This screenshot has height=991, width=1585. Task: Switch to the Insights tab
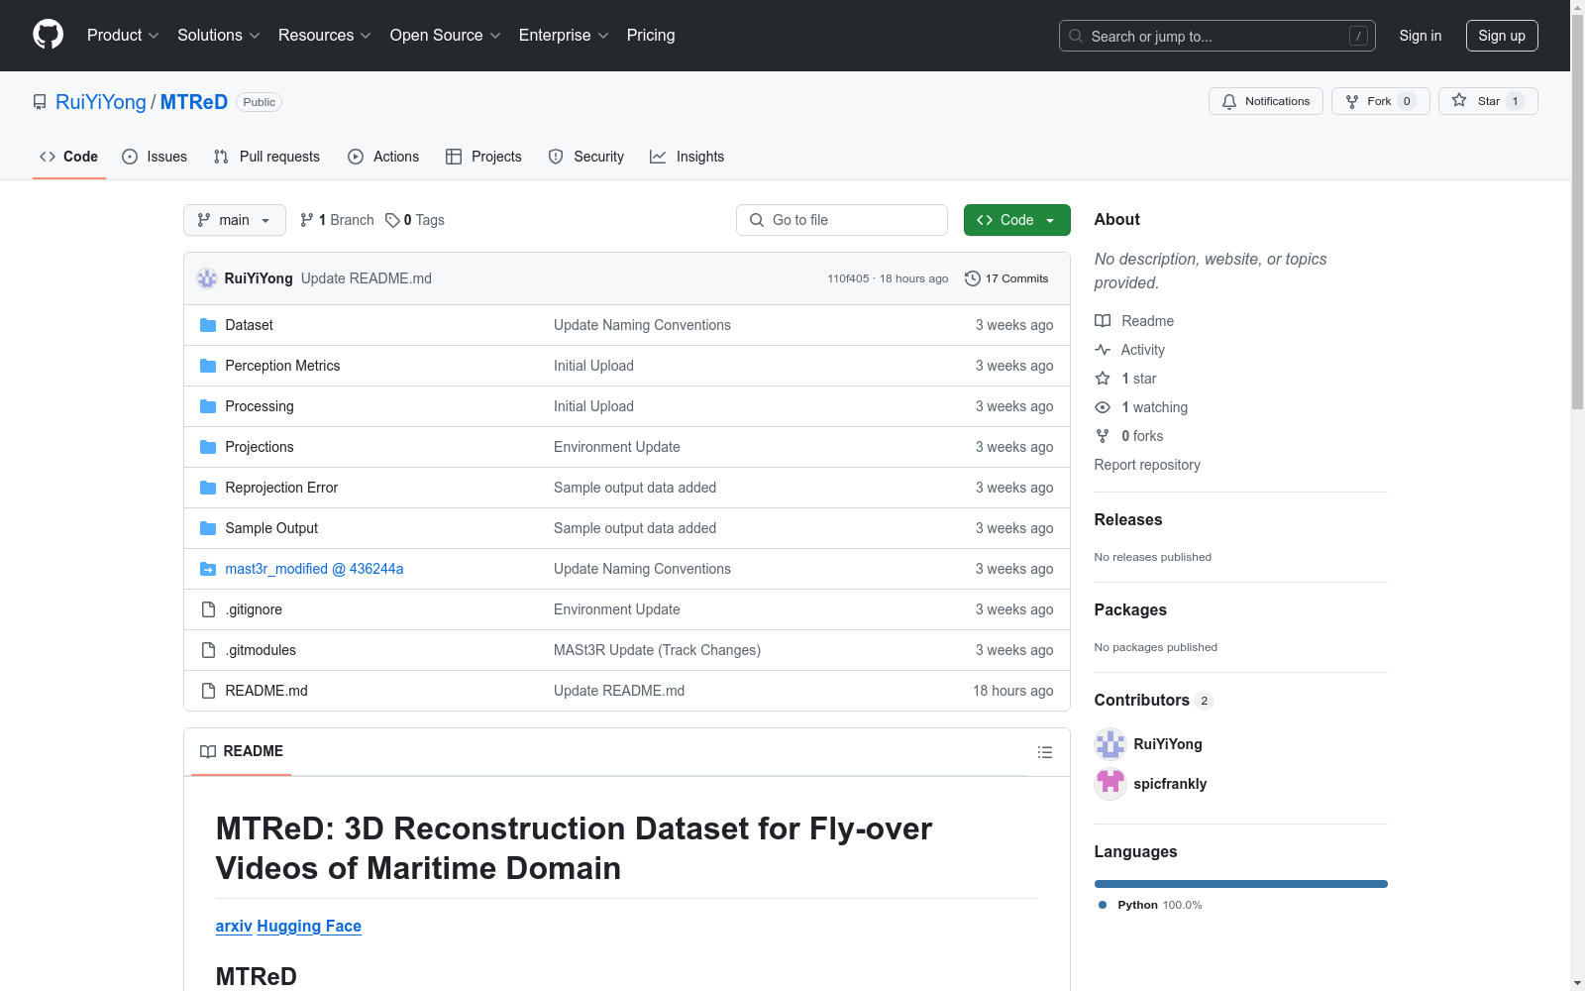[x=687, y=157]
